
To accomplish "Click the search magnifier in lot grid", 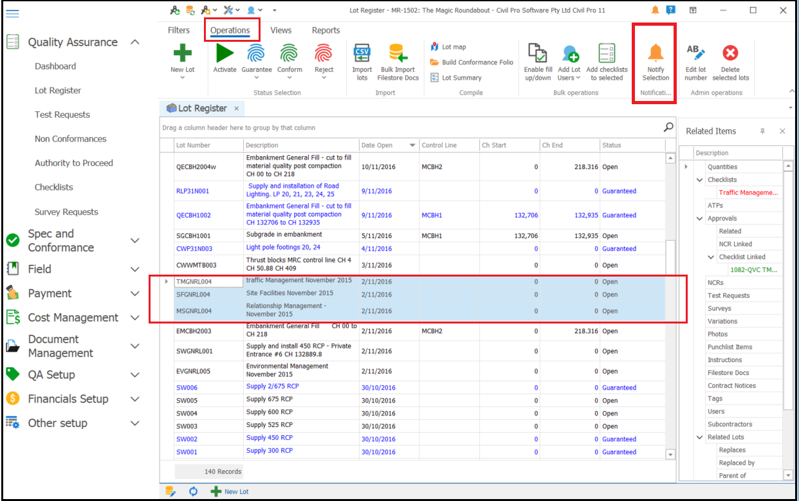I will click(669, 127).
